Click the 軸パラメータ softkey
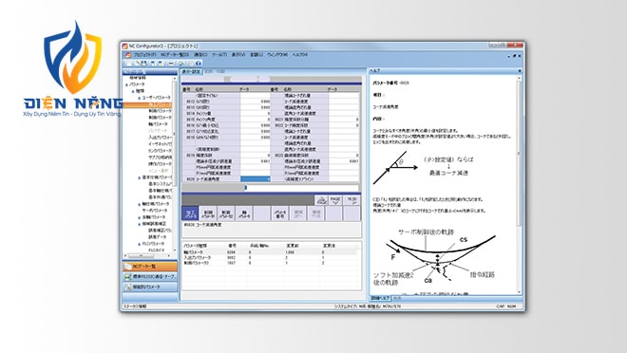 pyautogui.click(x=244, y=214)
